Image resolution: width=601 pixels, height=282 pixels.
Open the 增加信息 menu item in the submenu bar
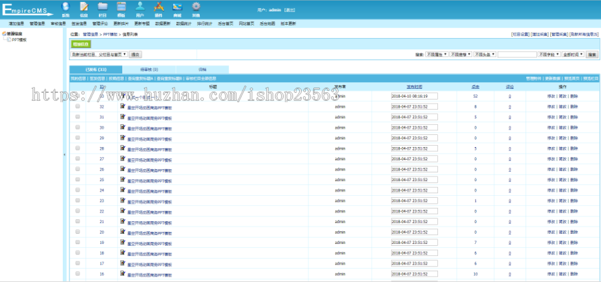17,23
